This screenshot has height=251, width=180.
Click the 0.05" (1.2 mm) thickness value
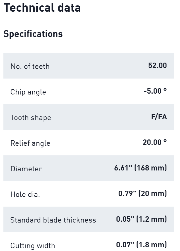point(141,219)
